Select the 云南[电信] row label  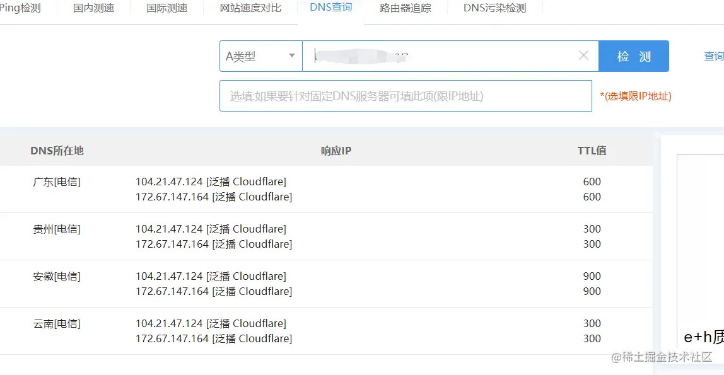(x=57, y=323)
